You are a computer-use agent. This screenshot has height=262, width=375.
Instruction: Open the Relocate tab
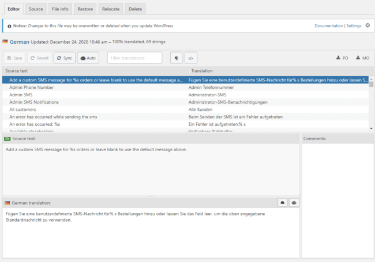point(111,9)
